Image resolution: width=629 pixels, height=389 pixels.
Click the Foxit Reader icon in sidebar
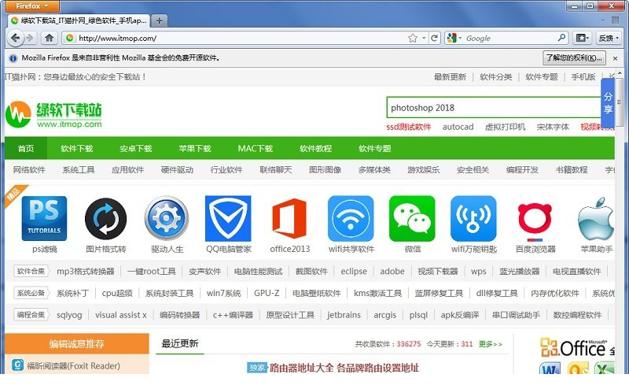(17, 365)
